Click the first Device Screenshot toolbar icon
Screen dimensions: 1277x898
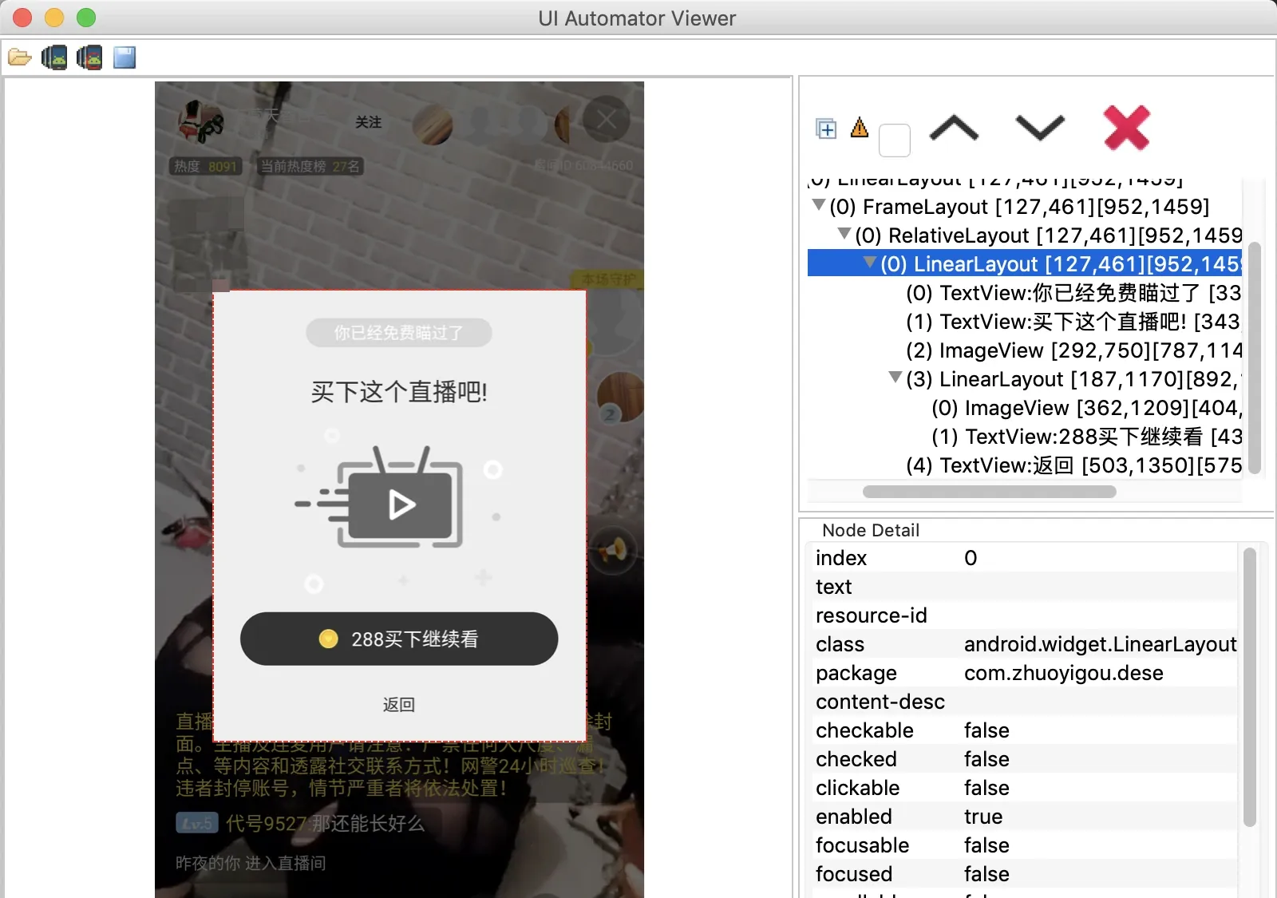(x=54, y=57)
